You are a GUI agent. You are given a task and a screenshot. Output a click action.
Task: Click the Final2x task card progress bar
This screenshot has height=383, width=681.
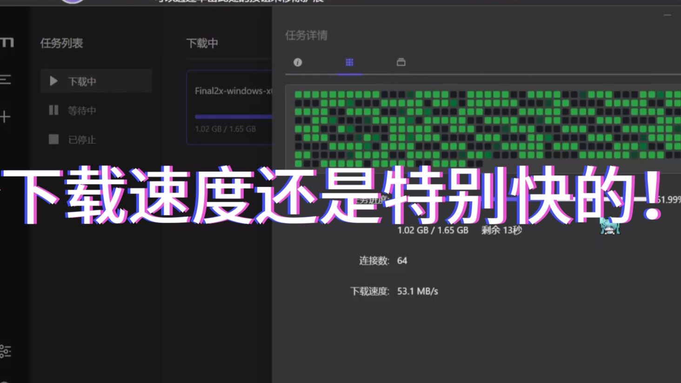click(x=234, y=117)
